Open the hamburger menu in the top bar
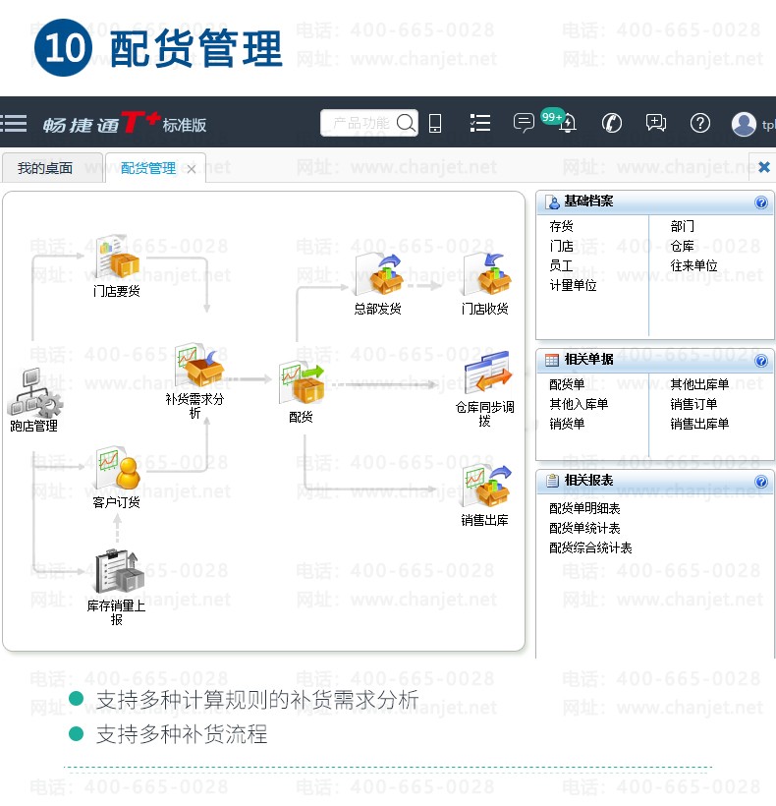 click(x=14, y=124)
